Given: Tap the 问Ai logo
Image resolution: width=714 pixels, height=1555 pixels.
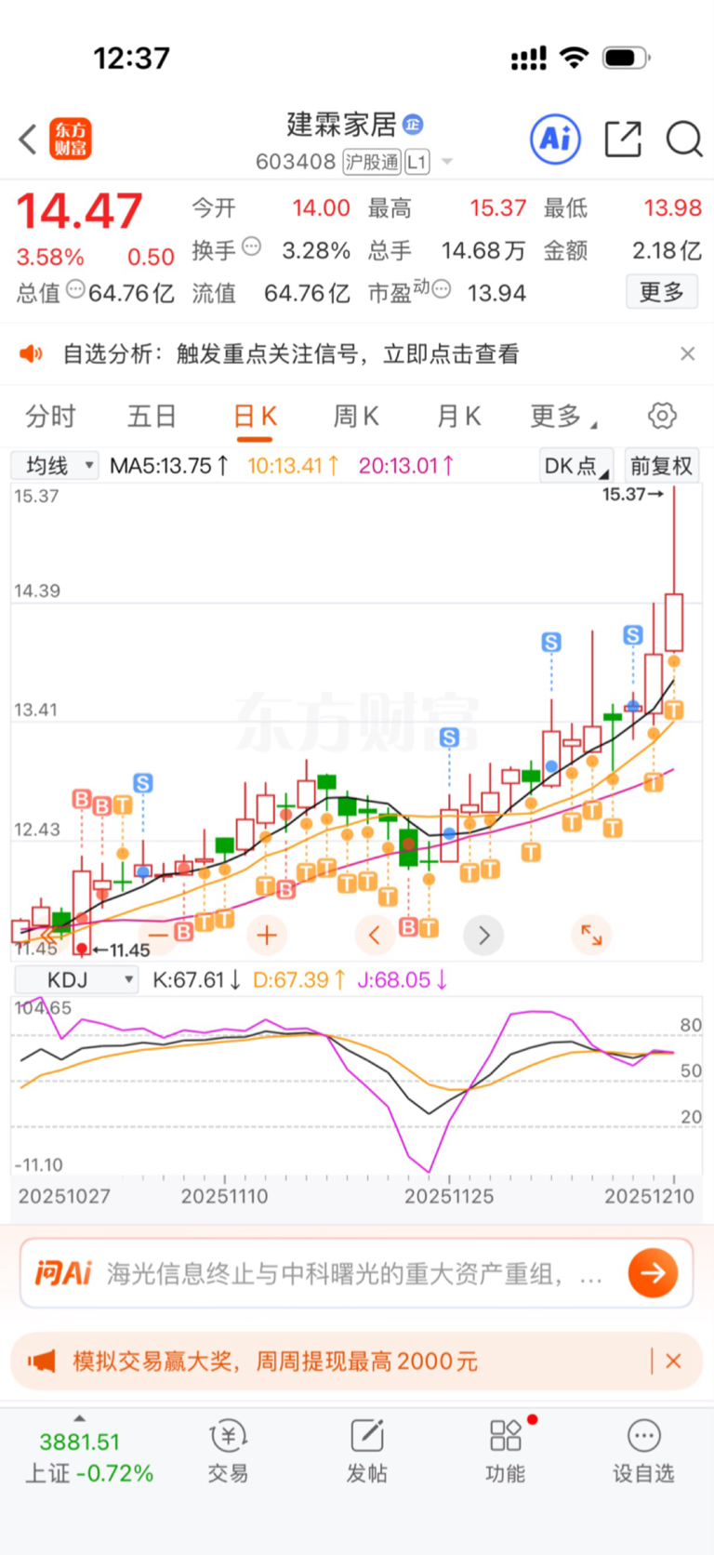Looking at the screenshot, I should point(63,1272).
